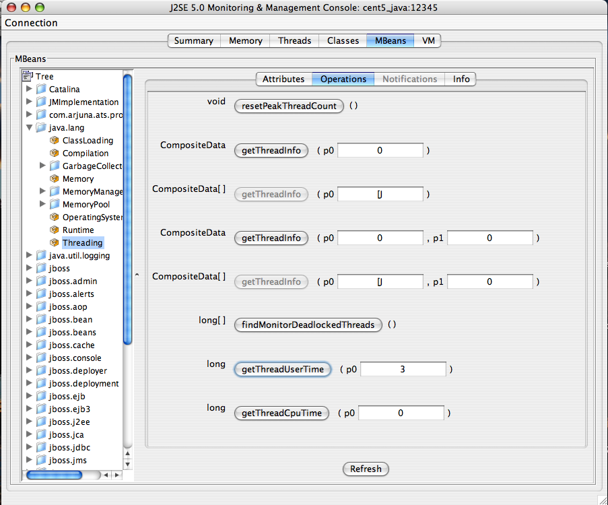
Task: Click the Runtime MBean bean icon
Action: tap(55, 230)
